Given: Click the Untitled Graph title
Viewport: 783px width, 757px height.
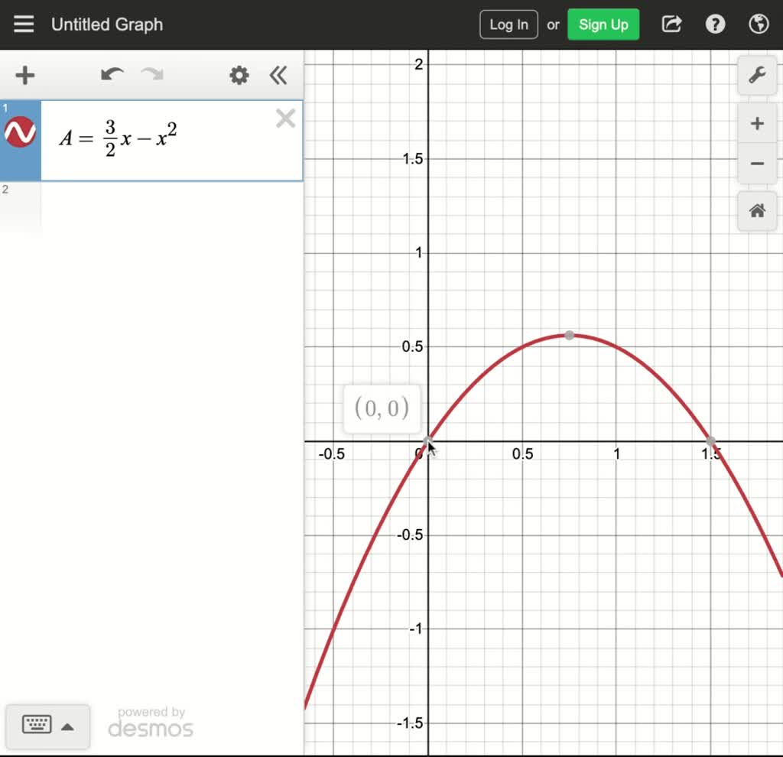Looking at the screenshot, I should tap(106, 24).
